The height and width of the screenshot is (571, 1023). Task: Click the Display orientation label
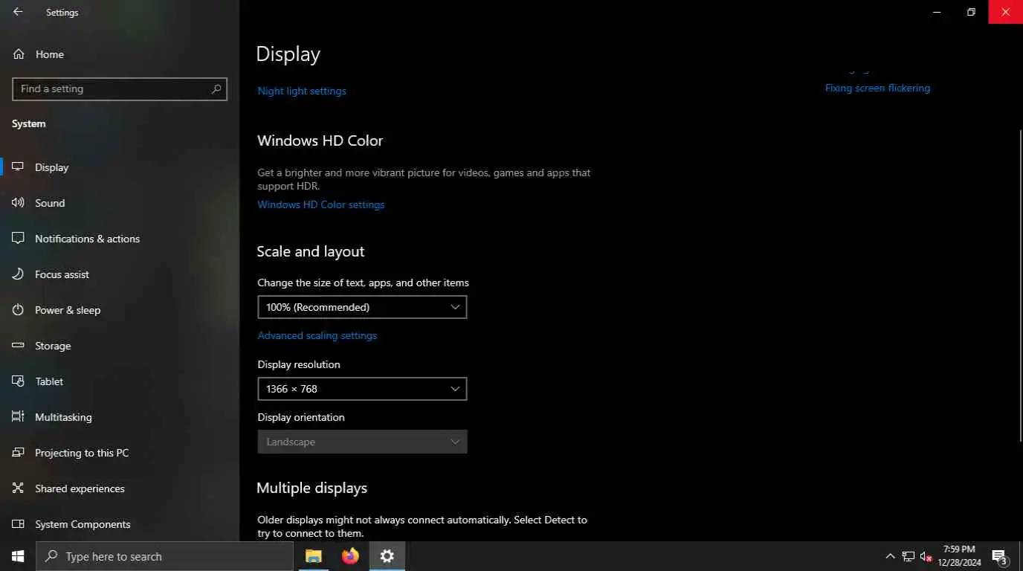tap(301, 417)
